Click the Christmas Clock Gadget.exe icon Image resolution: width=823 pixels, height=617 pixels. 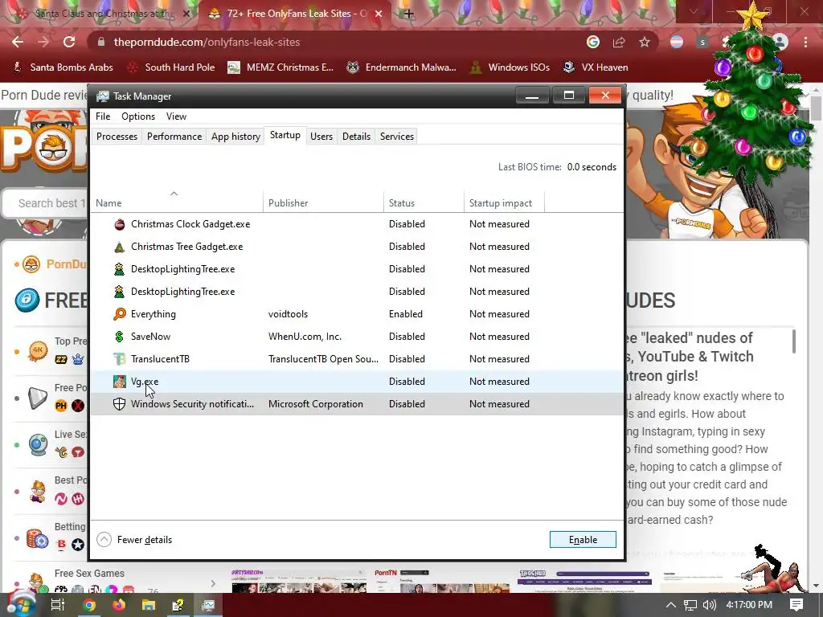pos(120,224)
